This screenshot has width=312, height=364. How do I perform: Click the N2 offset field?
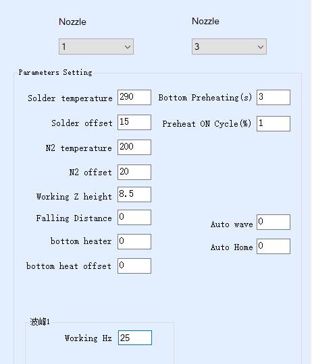pos(134,172)
